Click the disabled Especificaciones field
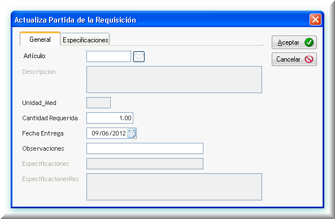The height and width of the screenshot is (219, 335). [145, 164]
